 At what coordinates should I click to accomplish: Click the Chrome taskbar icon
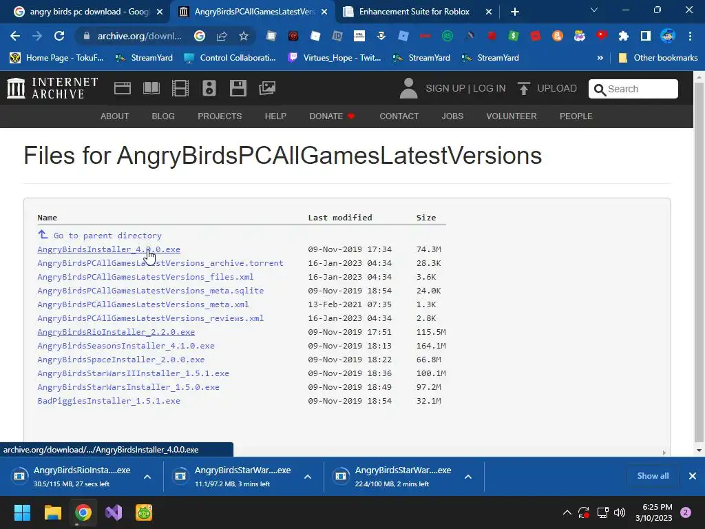[83, 512]
